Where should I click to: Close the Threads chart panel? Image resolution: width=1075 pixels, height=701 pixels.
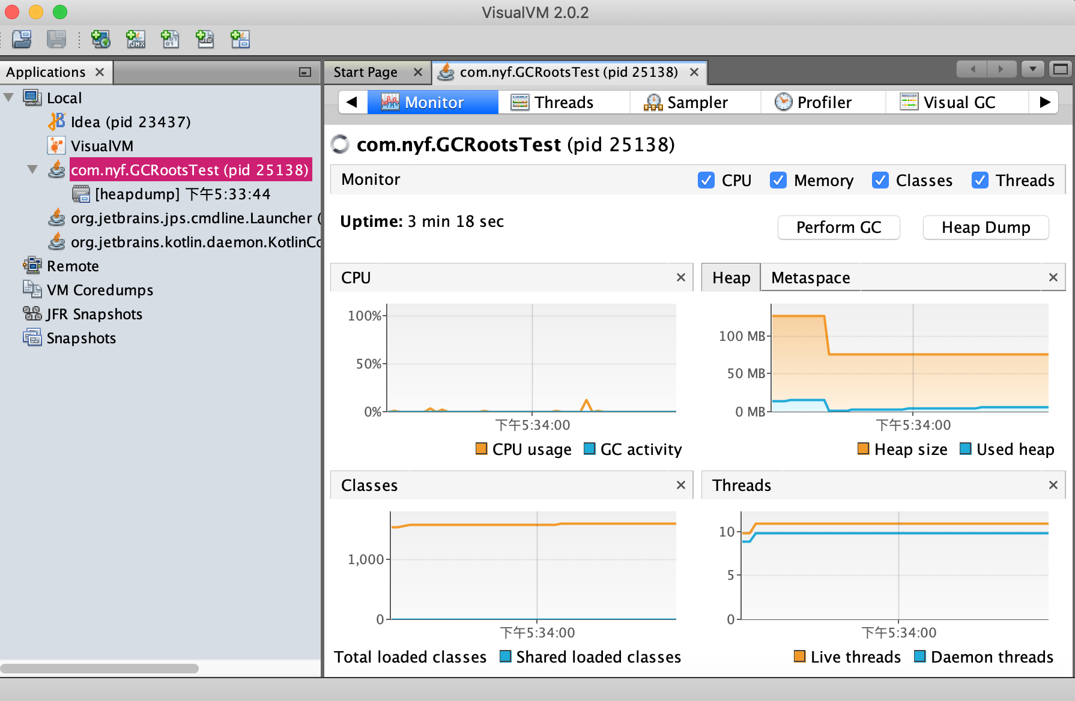pos(1053,485)
